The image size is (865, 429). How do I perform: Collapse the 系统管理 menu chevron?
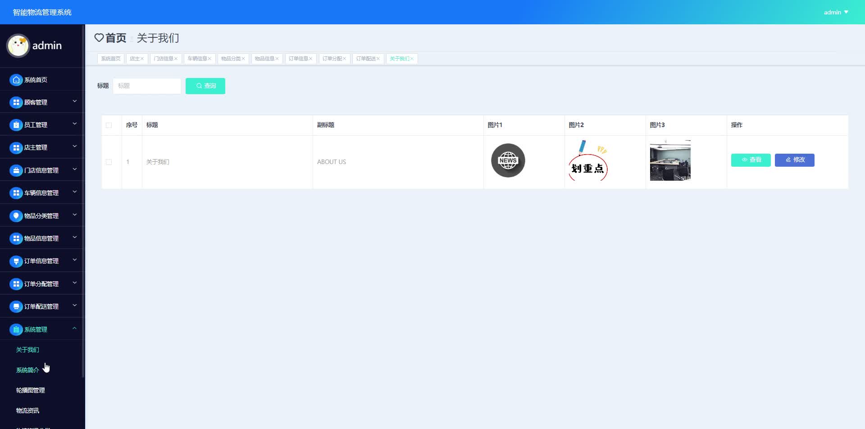point(75,328)
